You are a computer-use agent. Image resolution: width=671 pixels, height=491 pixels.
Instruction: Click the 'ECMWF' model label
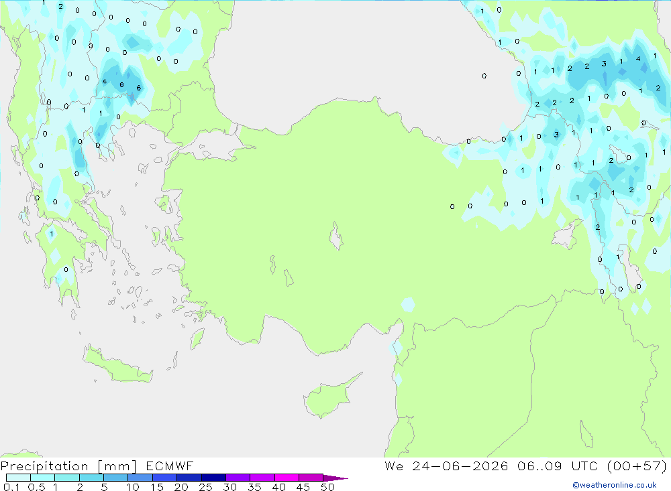click(x=170, y=466)
